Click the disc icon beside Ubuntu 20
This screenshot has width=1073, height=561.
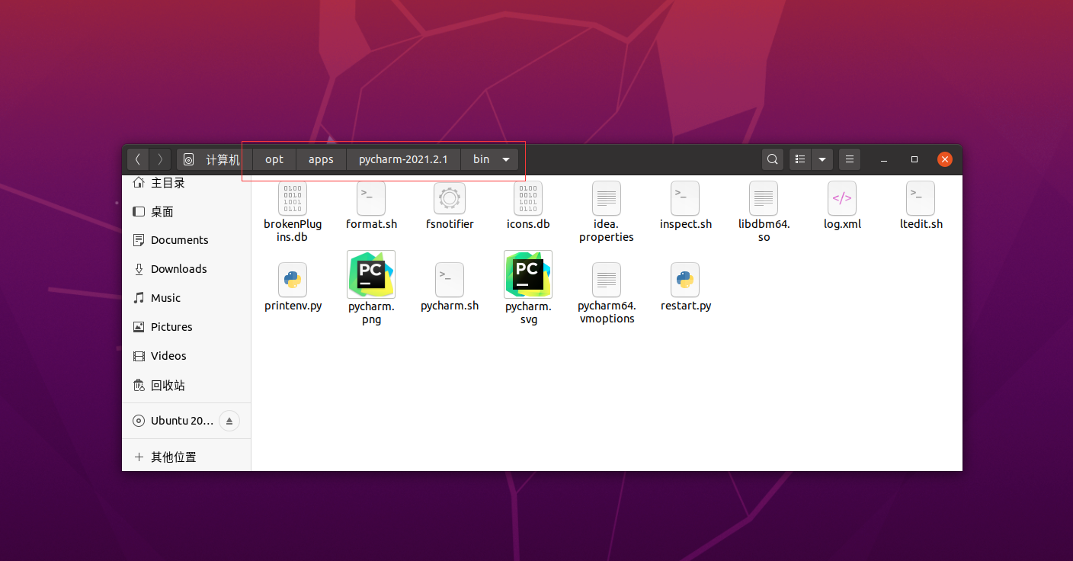coord(139,421)
